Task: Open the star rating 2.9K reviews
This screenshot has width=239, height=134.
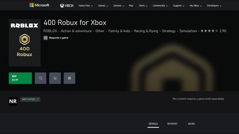Action: coord(213,31)
